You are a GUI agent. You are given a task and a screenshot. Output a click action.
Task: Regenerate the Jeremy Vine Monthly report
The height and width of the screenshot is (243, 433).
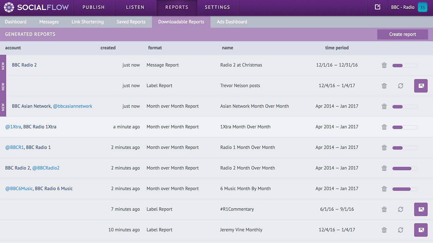pyautogui.click(x=401, y=230)
